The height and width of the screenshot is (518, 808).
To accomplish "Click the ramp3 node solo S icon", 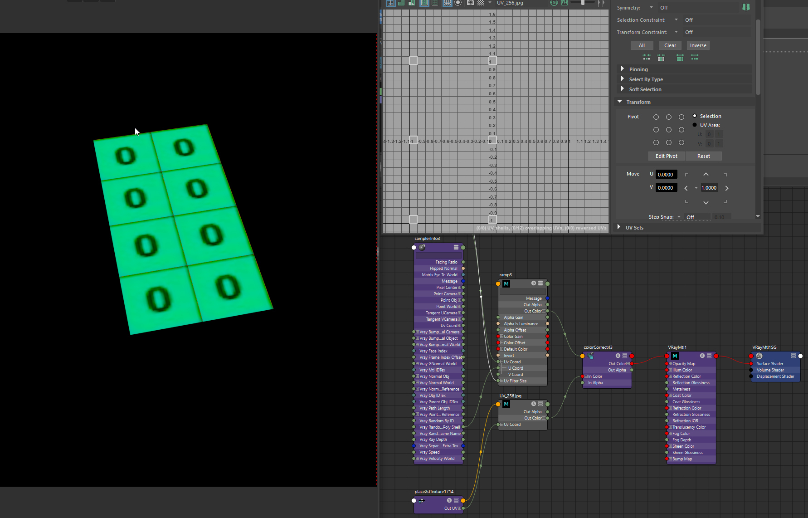I will pyautogui.click(x=534, y=283).
